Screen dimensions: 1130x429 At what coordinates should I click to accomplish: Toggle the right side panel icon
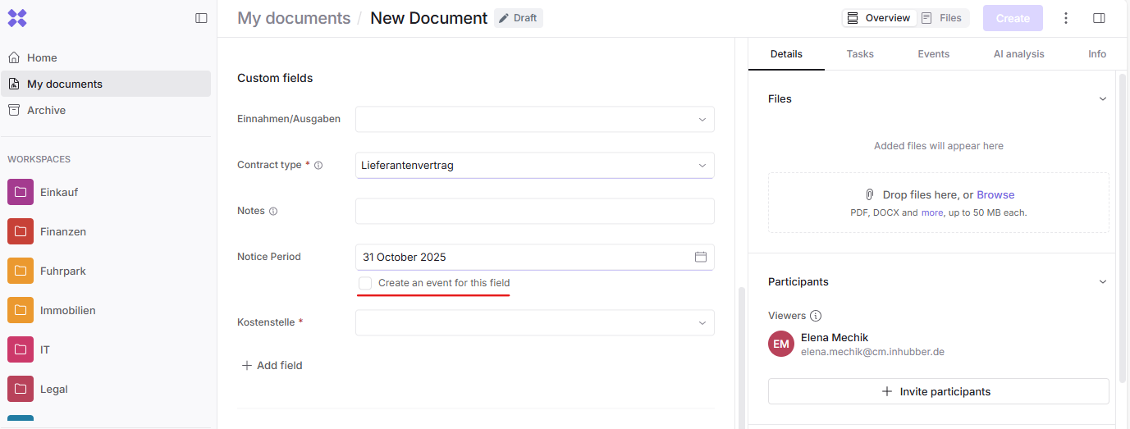click(x=1099, y=18)
